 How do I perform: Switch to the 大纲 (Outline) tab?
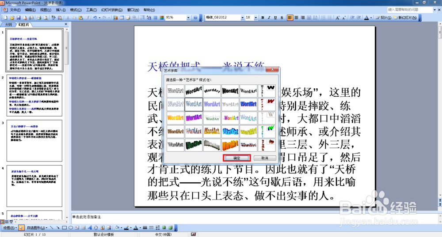[x=8, y=25]
